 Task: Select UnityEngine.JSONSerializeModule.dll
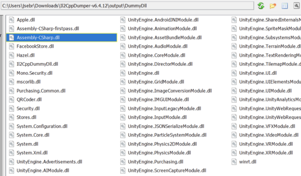[166, 126]
